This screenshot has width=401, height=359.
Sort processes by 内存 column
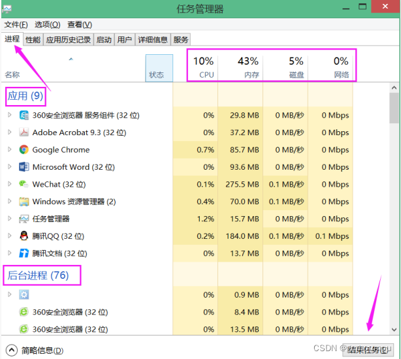(x=240, y=68)
